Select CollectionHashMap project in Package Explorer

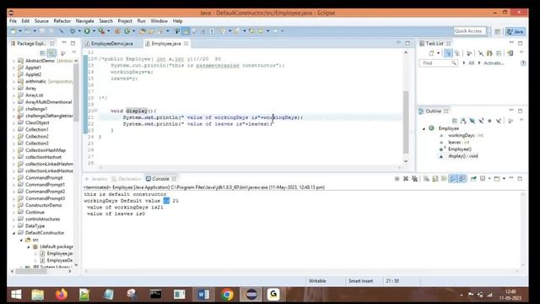[45, 150]
